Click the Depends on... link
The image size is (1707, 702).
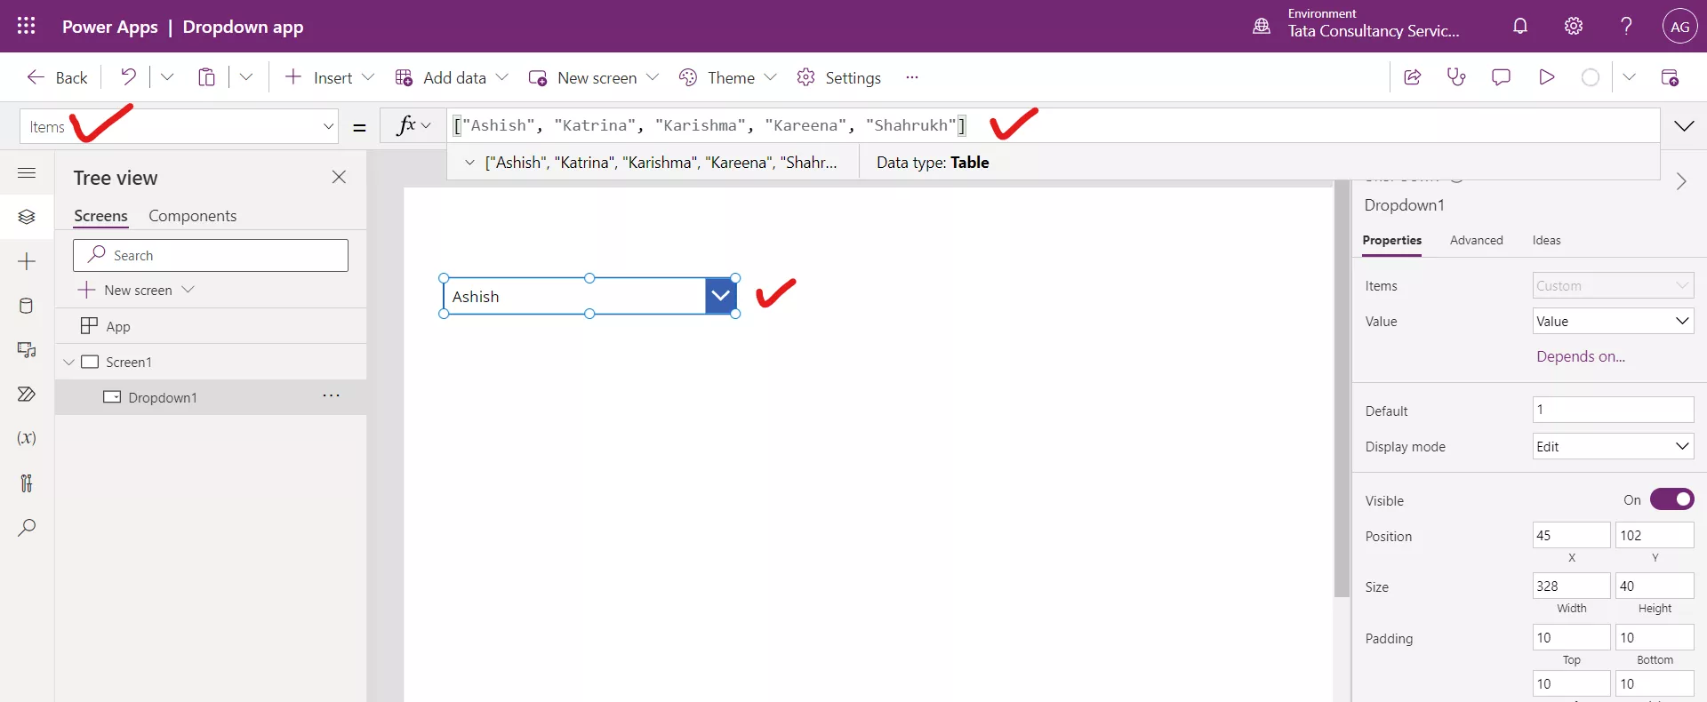1580,356
